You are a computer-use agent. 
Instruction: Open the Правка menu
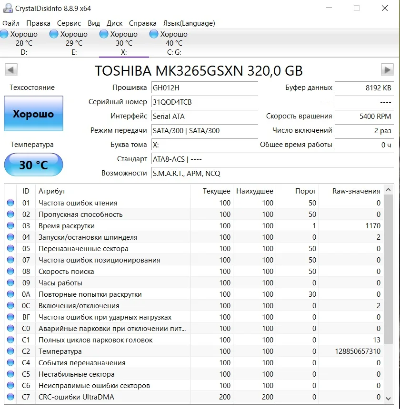38,23
